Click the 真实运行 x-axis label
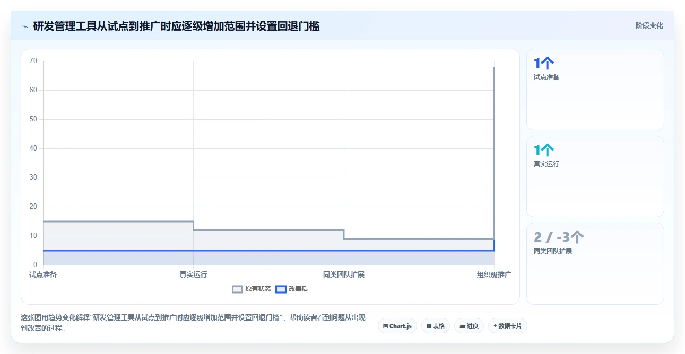 click(x=193, y=275)
